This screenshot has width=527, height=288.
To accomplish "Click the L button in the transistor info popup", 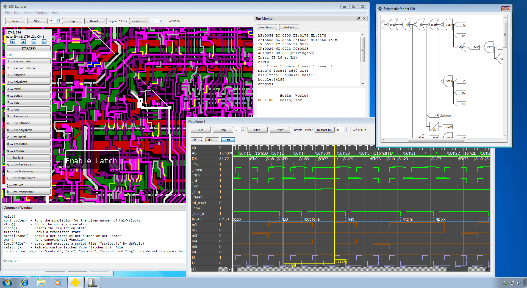I will 44,42.
